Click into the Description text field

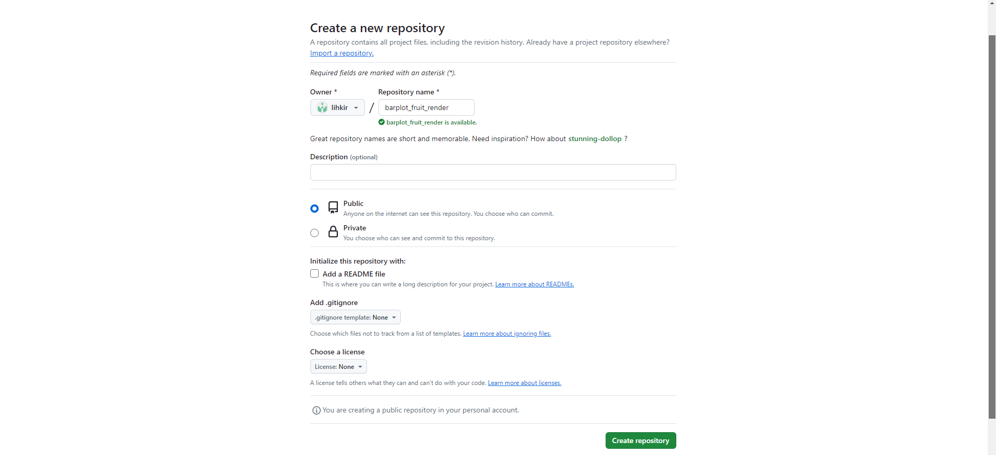(x=493, y=172)
